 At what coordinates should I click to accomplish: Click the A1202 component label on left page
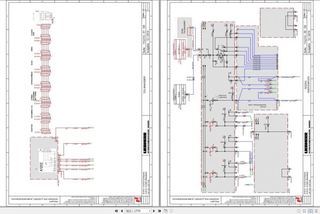[41, 167]
